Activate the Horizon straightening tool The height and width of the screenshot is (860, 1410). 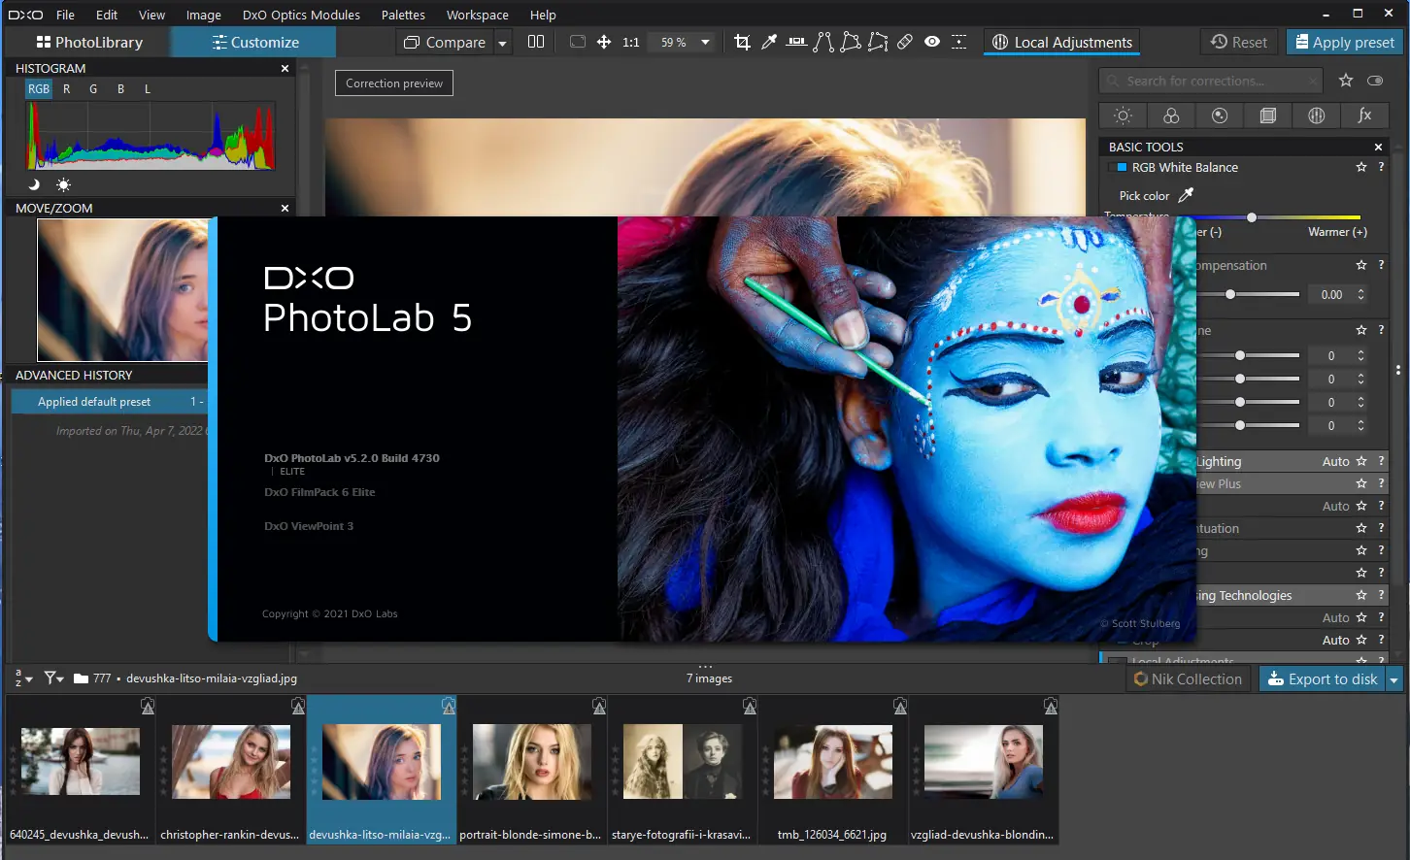point(796,42)
